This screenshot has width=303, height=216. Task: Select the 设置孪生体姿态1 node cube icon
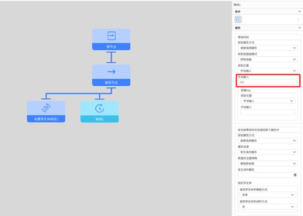pyautogui.click(x=46, y=108)
